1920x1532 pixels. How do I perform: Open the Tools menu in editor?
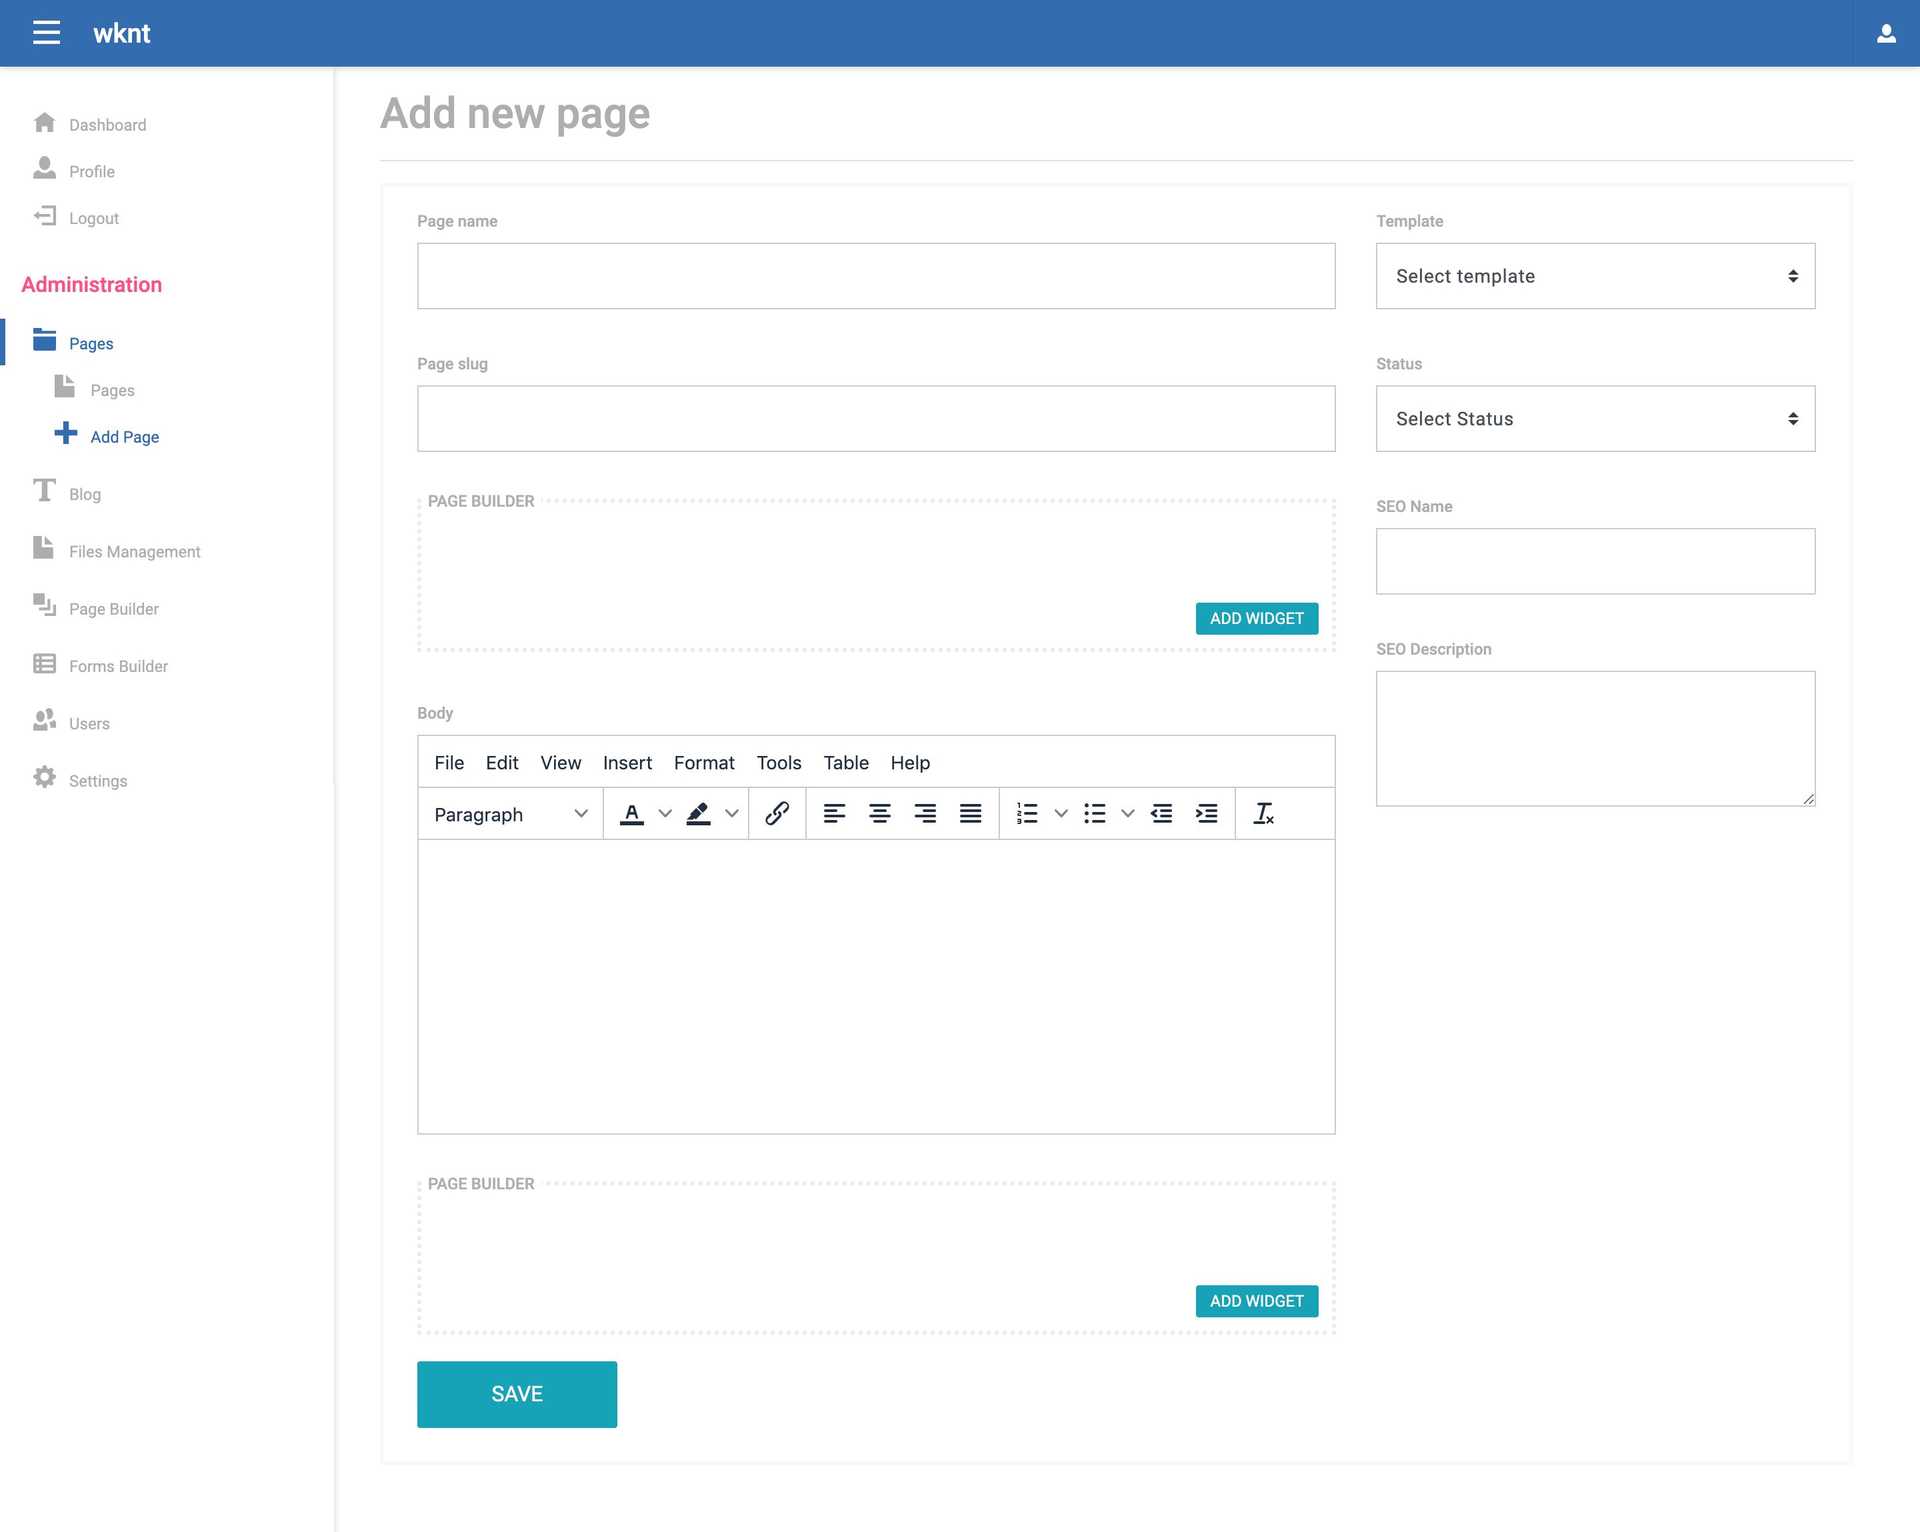(779, 763)
